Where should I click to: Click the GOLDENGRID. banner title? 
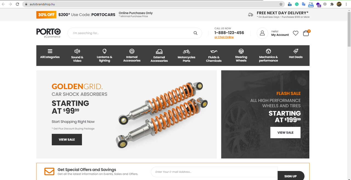tap(77, 87)
